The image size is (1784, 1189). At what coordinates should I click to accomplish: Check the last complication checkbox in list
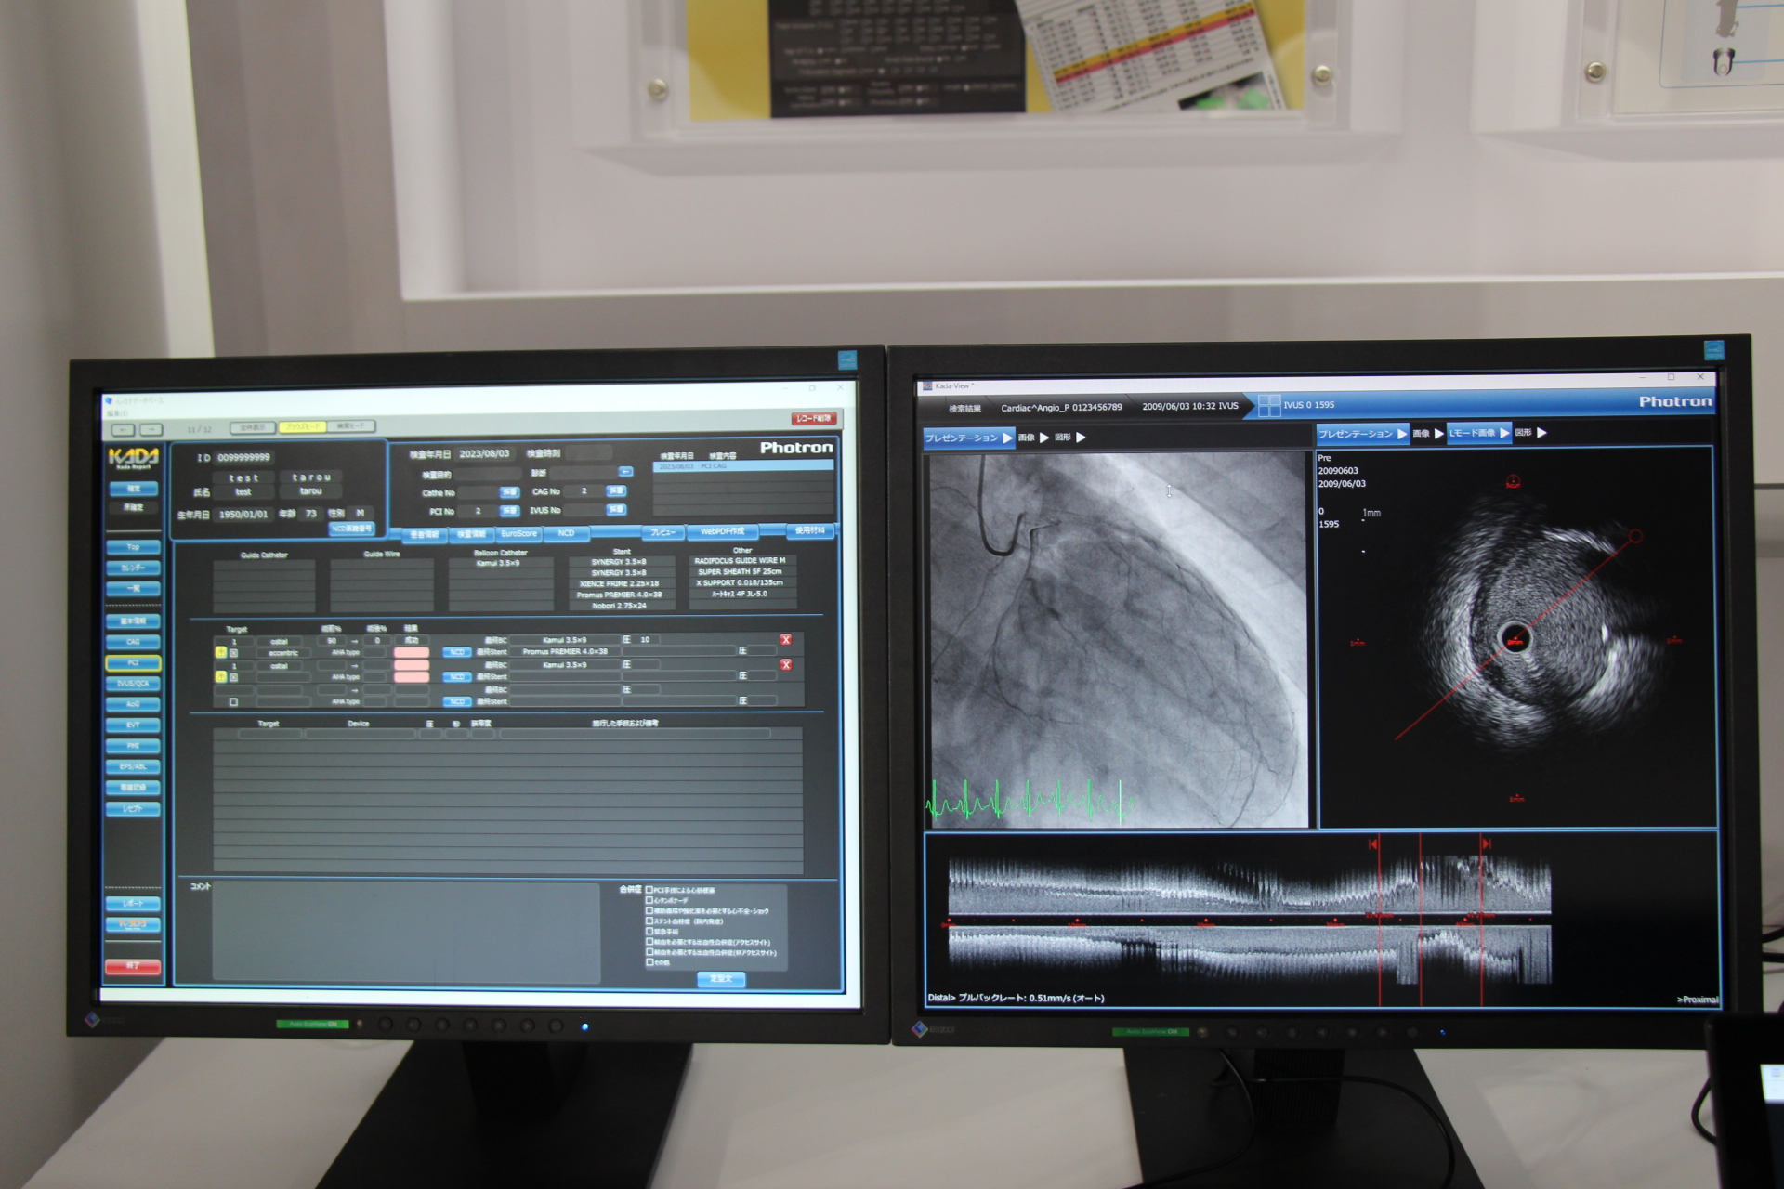[x=649, y=962]
